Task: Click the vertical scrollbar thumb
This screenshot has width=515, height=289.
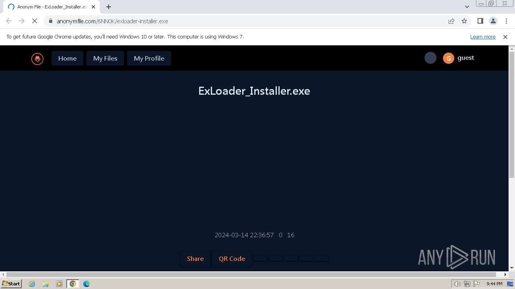Action: coord(512,114)
